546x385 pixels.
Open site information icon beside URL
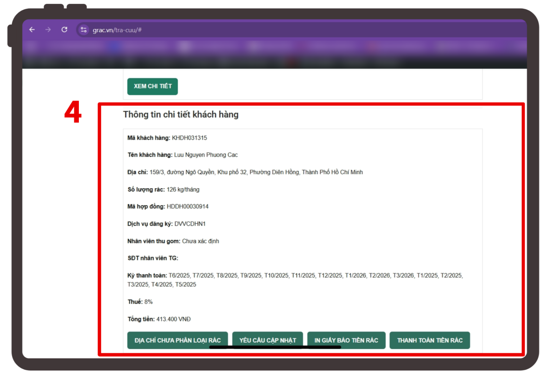84,30
